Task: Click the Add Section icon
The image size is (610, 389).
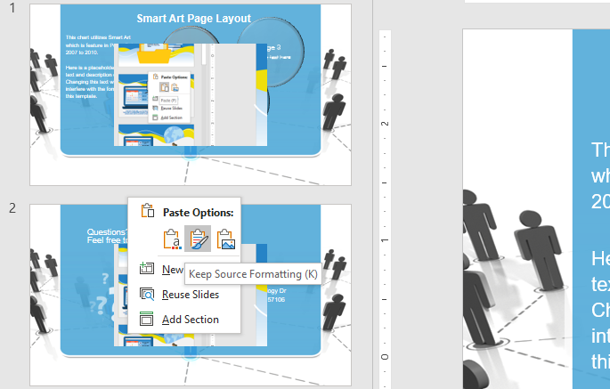Action: pyautogui.click(x=147, y=319)
